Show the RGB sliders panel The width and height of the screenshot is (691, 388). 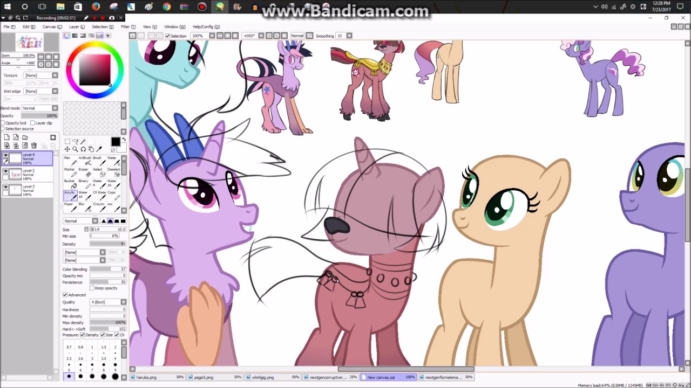[x=74, y=36]
